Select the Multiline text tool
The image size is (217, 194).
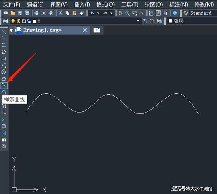tap(4, 146)
